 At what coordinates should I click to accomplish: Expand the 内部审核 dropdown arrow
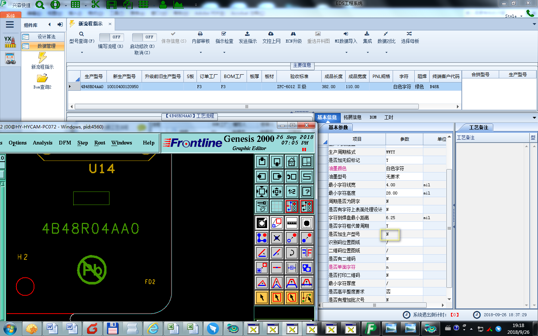click(x=201, y=53)
